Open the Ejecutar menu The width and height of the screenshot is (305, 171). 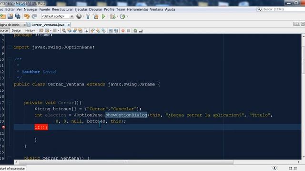[x=81, y=9]
